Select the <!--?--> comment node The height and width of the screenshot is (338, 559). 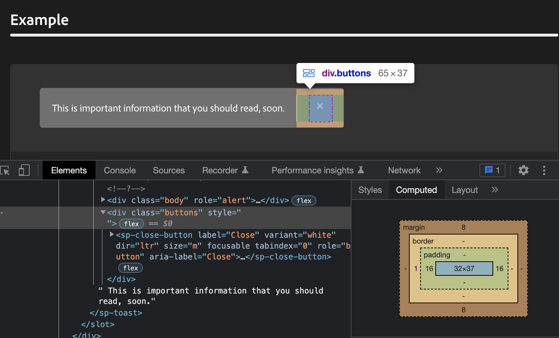tap(126, 189)
